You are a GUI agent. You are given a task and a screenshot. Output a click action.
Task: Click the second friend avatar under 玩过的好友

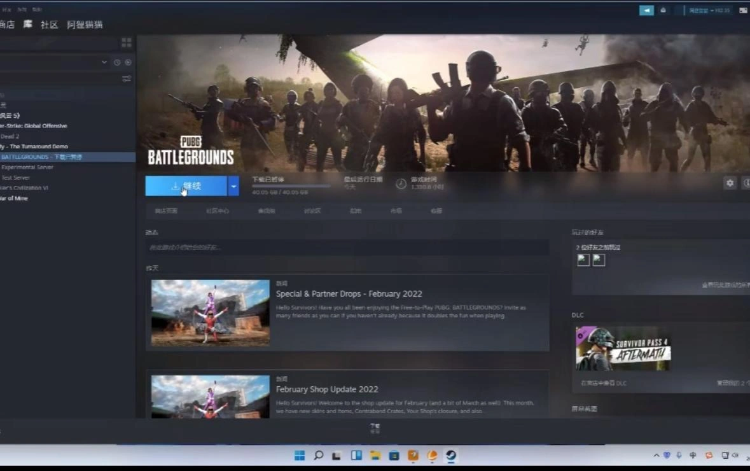pos(599,260)
